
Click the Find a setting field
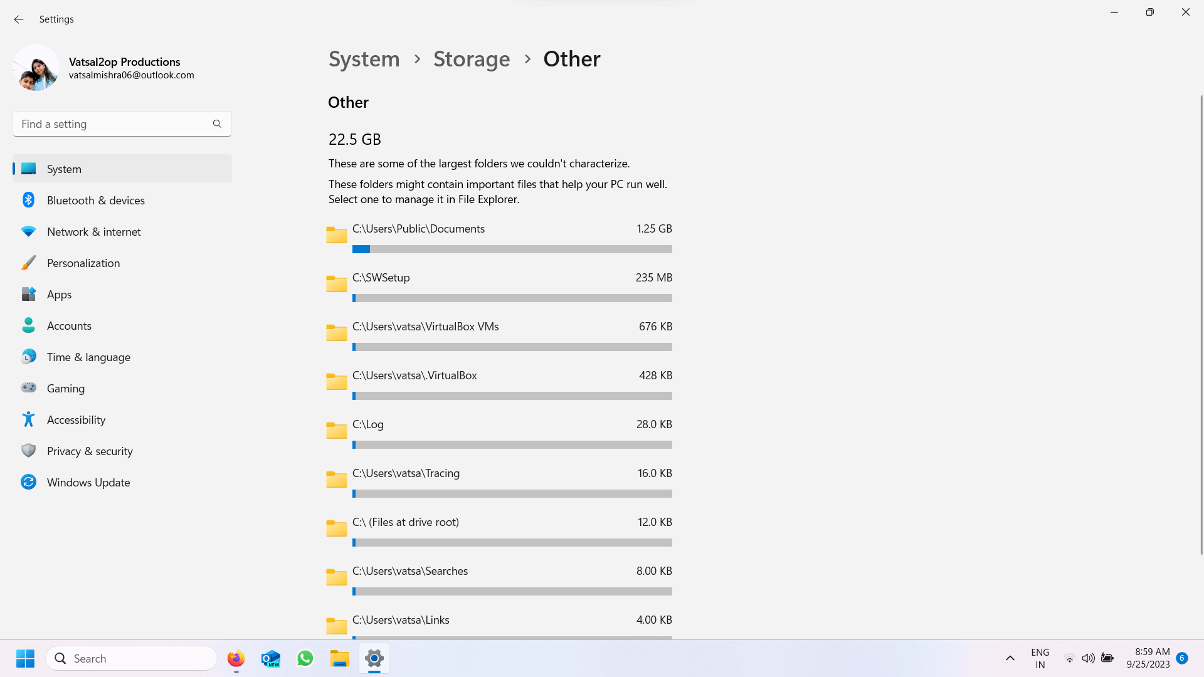click(x=113, y=124)
